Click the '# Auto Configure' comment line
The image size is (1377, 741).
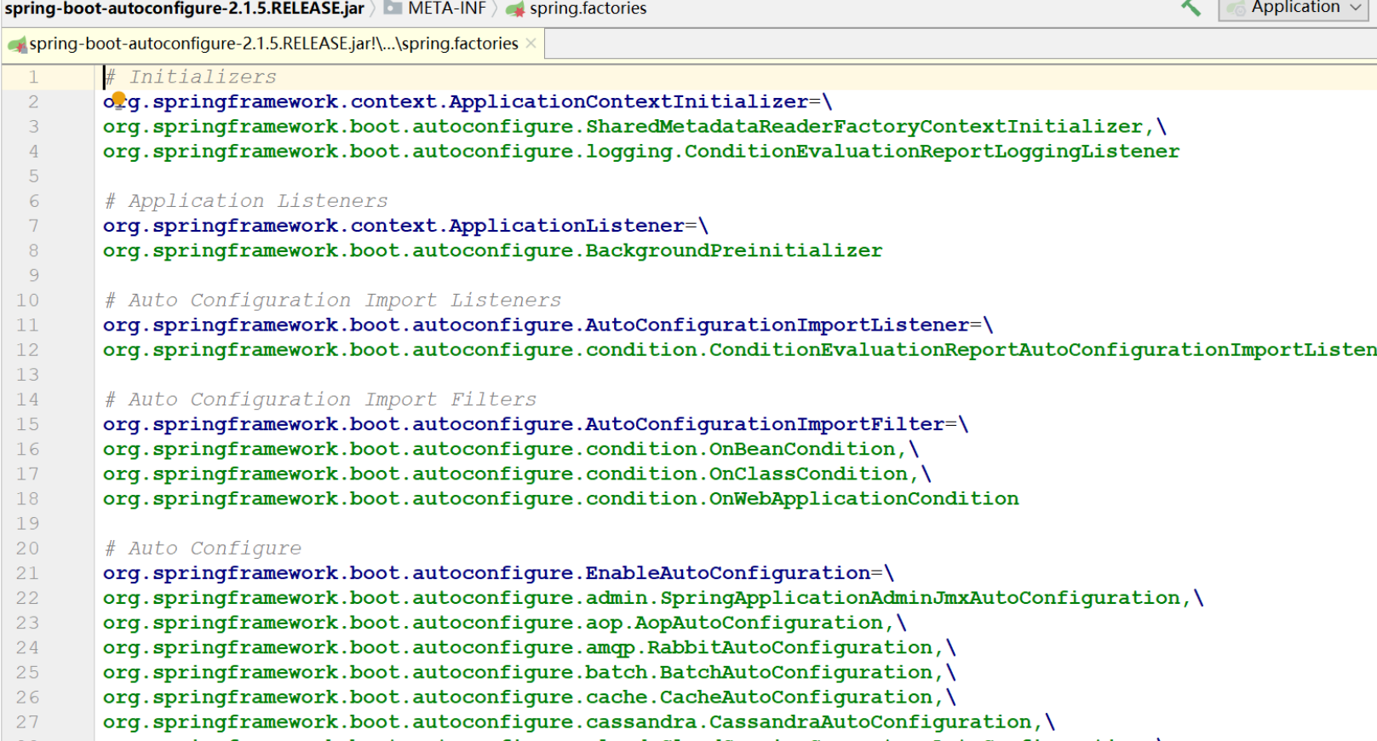(x=203, y=548)
